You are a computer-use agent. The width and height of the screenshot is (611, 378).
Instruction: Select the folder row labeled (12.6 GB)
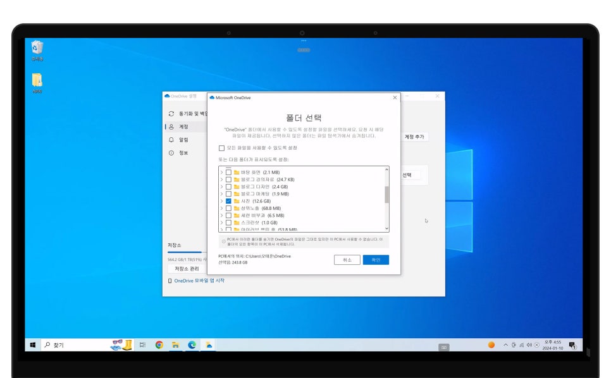302,201
